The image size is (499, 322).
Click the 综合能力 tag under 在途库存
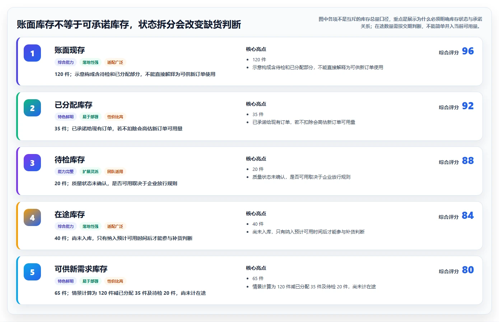[x=66, y=226]
